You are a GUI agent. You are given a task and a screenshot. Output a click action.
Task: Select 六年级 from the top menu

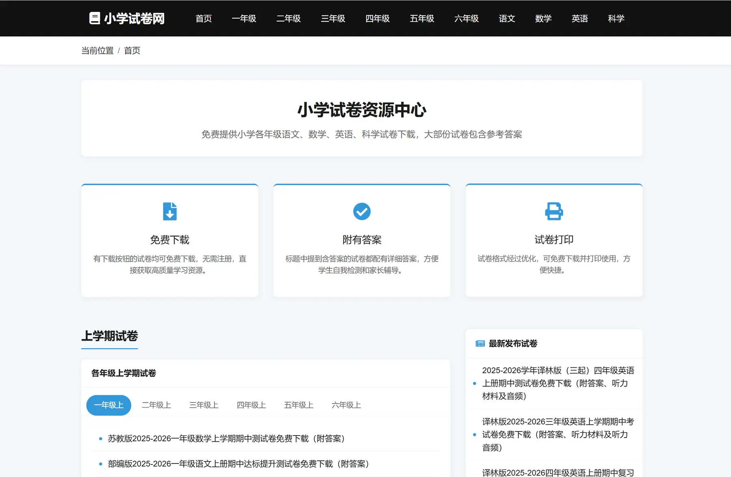coord(466,19)
